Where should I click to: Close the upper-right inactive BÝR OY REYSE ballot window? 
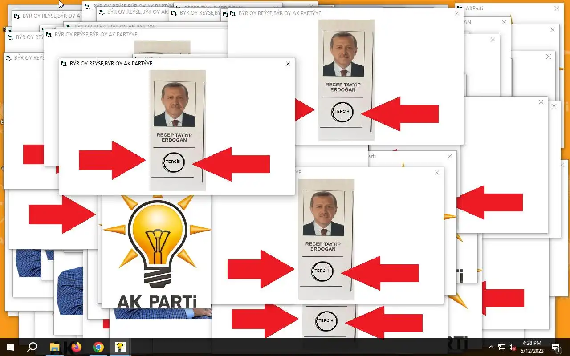[x=457, y=13]
